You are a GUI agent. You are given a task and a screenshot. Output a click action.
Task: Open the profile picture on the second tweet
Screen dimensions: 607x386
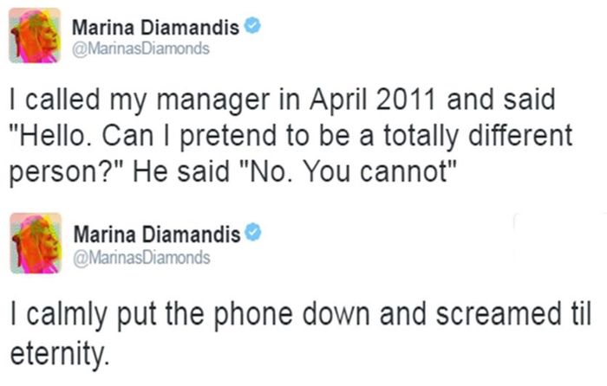pos(36,243)
